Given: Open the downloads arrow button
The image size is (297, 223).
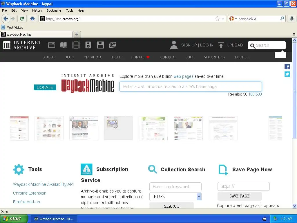Looking at the screenshot, I should [x=292, y=19].
